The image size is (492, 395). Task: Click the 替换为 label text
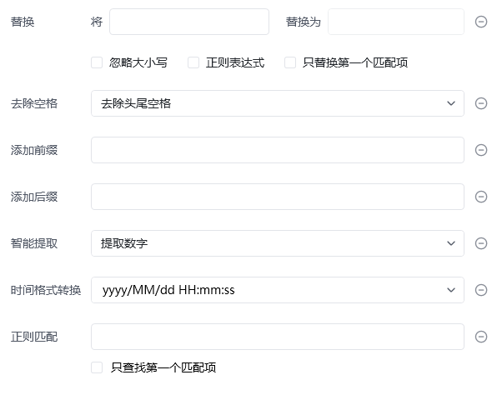[x=303, y=22]
